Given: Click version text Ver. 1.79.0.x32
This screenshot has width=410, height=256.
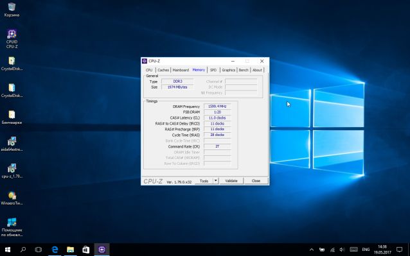Looking at the screenshot, I should point(179,182).
